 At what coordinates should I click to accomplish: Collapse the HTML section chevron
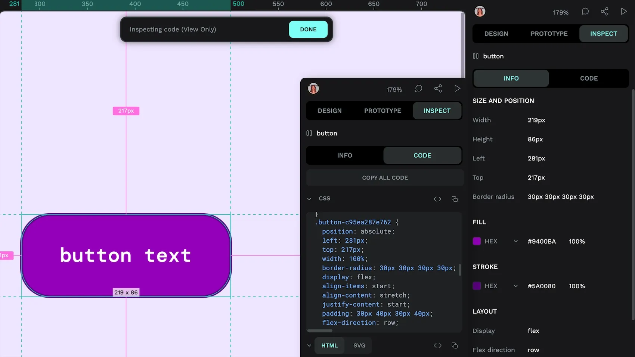pos(309,345)
